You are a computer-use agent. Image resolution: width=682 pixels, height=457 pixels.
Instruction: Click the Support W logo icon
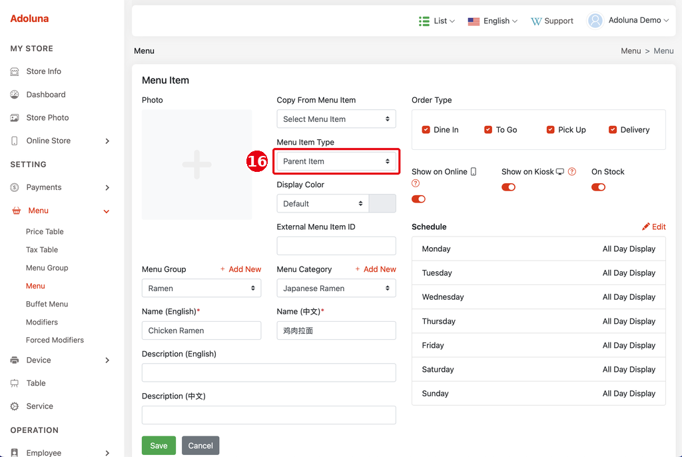[x=536, y=21]
